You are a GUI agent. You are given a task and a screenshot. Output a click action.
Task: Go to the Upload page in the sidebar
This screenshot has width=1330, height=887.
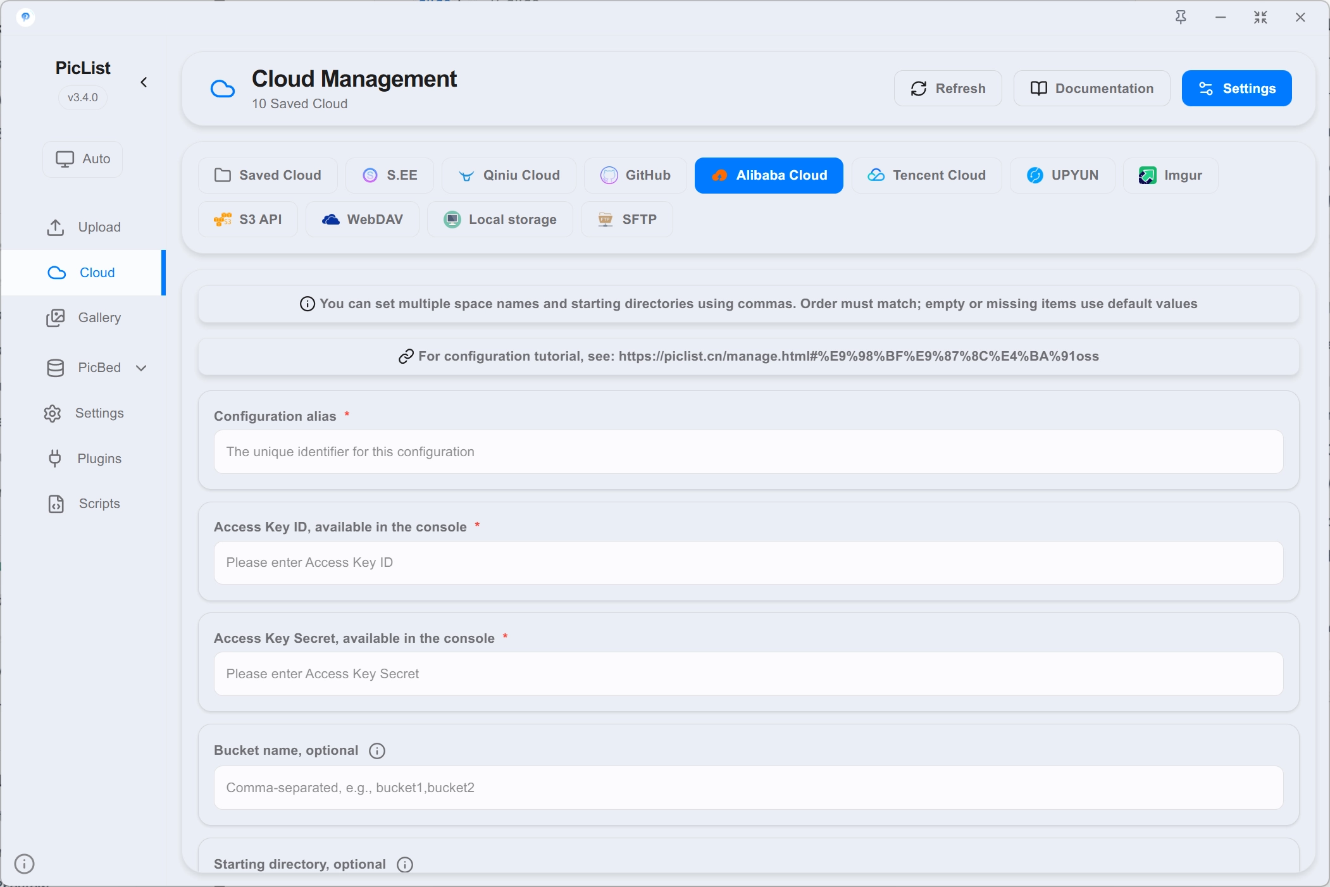(85, 227)
